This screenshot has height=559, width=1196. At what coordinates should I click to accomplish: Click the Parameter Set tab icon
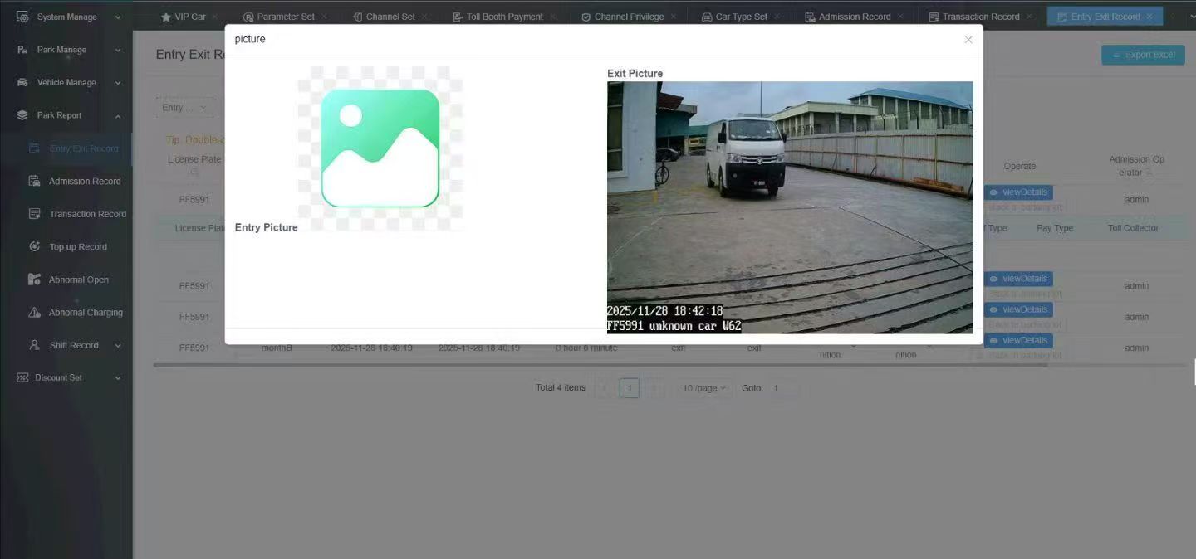point(248,17)
